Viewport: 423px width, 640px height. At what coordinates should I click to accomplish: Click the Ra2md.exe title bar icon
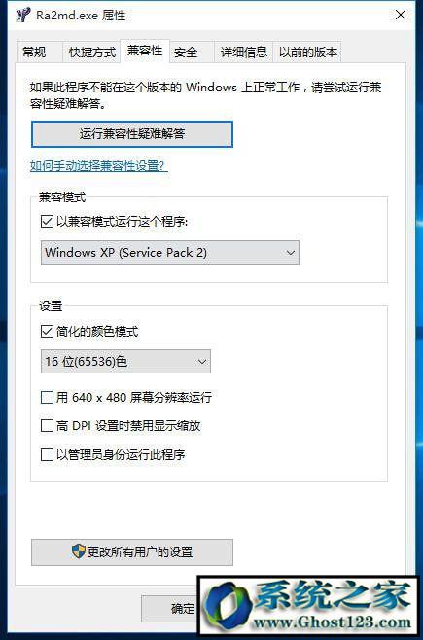pyautogui.click(x=22, y=16)
